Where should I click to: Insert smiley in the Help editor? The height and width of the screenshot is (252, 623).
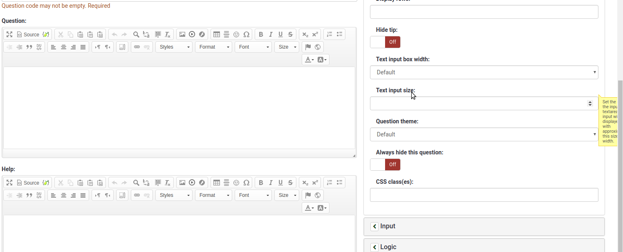(x=236, y=183)
